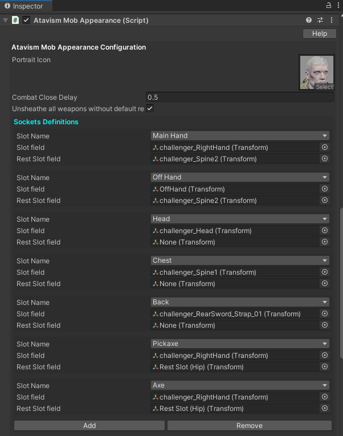Open object picker for Chest Rest Slot field
The image size is (343, 436).
tap(325, 284)
